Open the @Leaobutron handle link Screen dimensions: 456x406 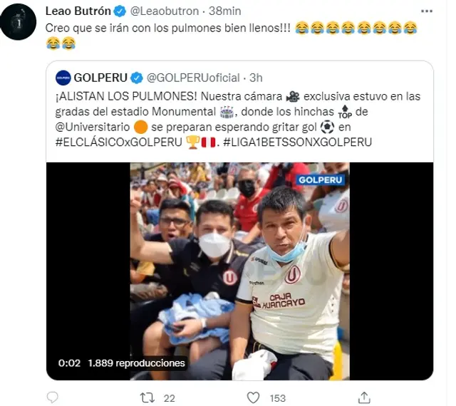coord(165,11)
